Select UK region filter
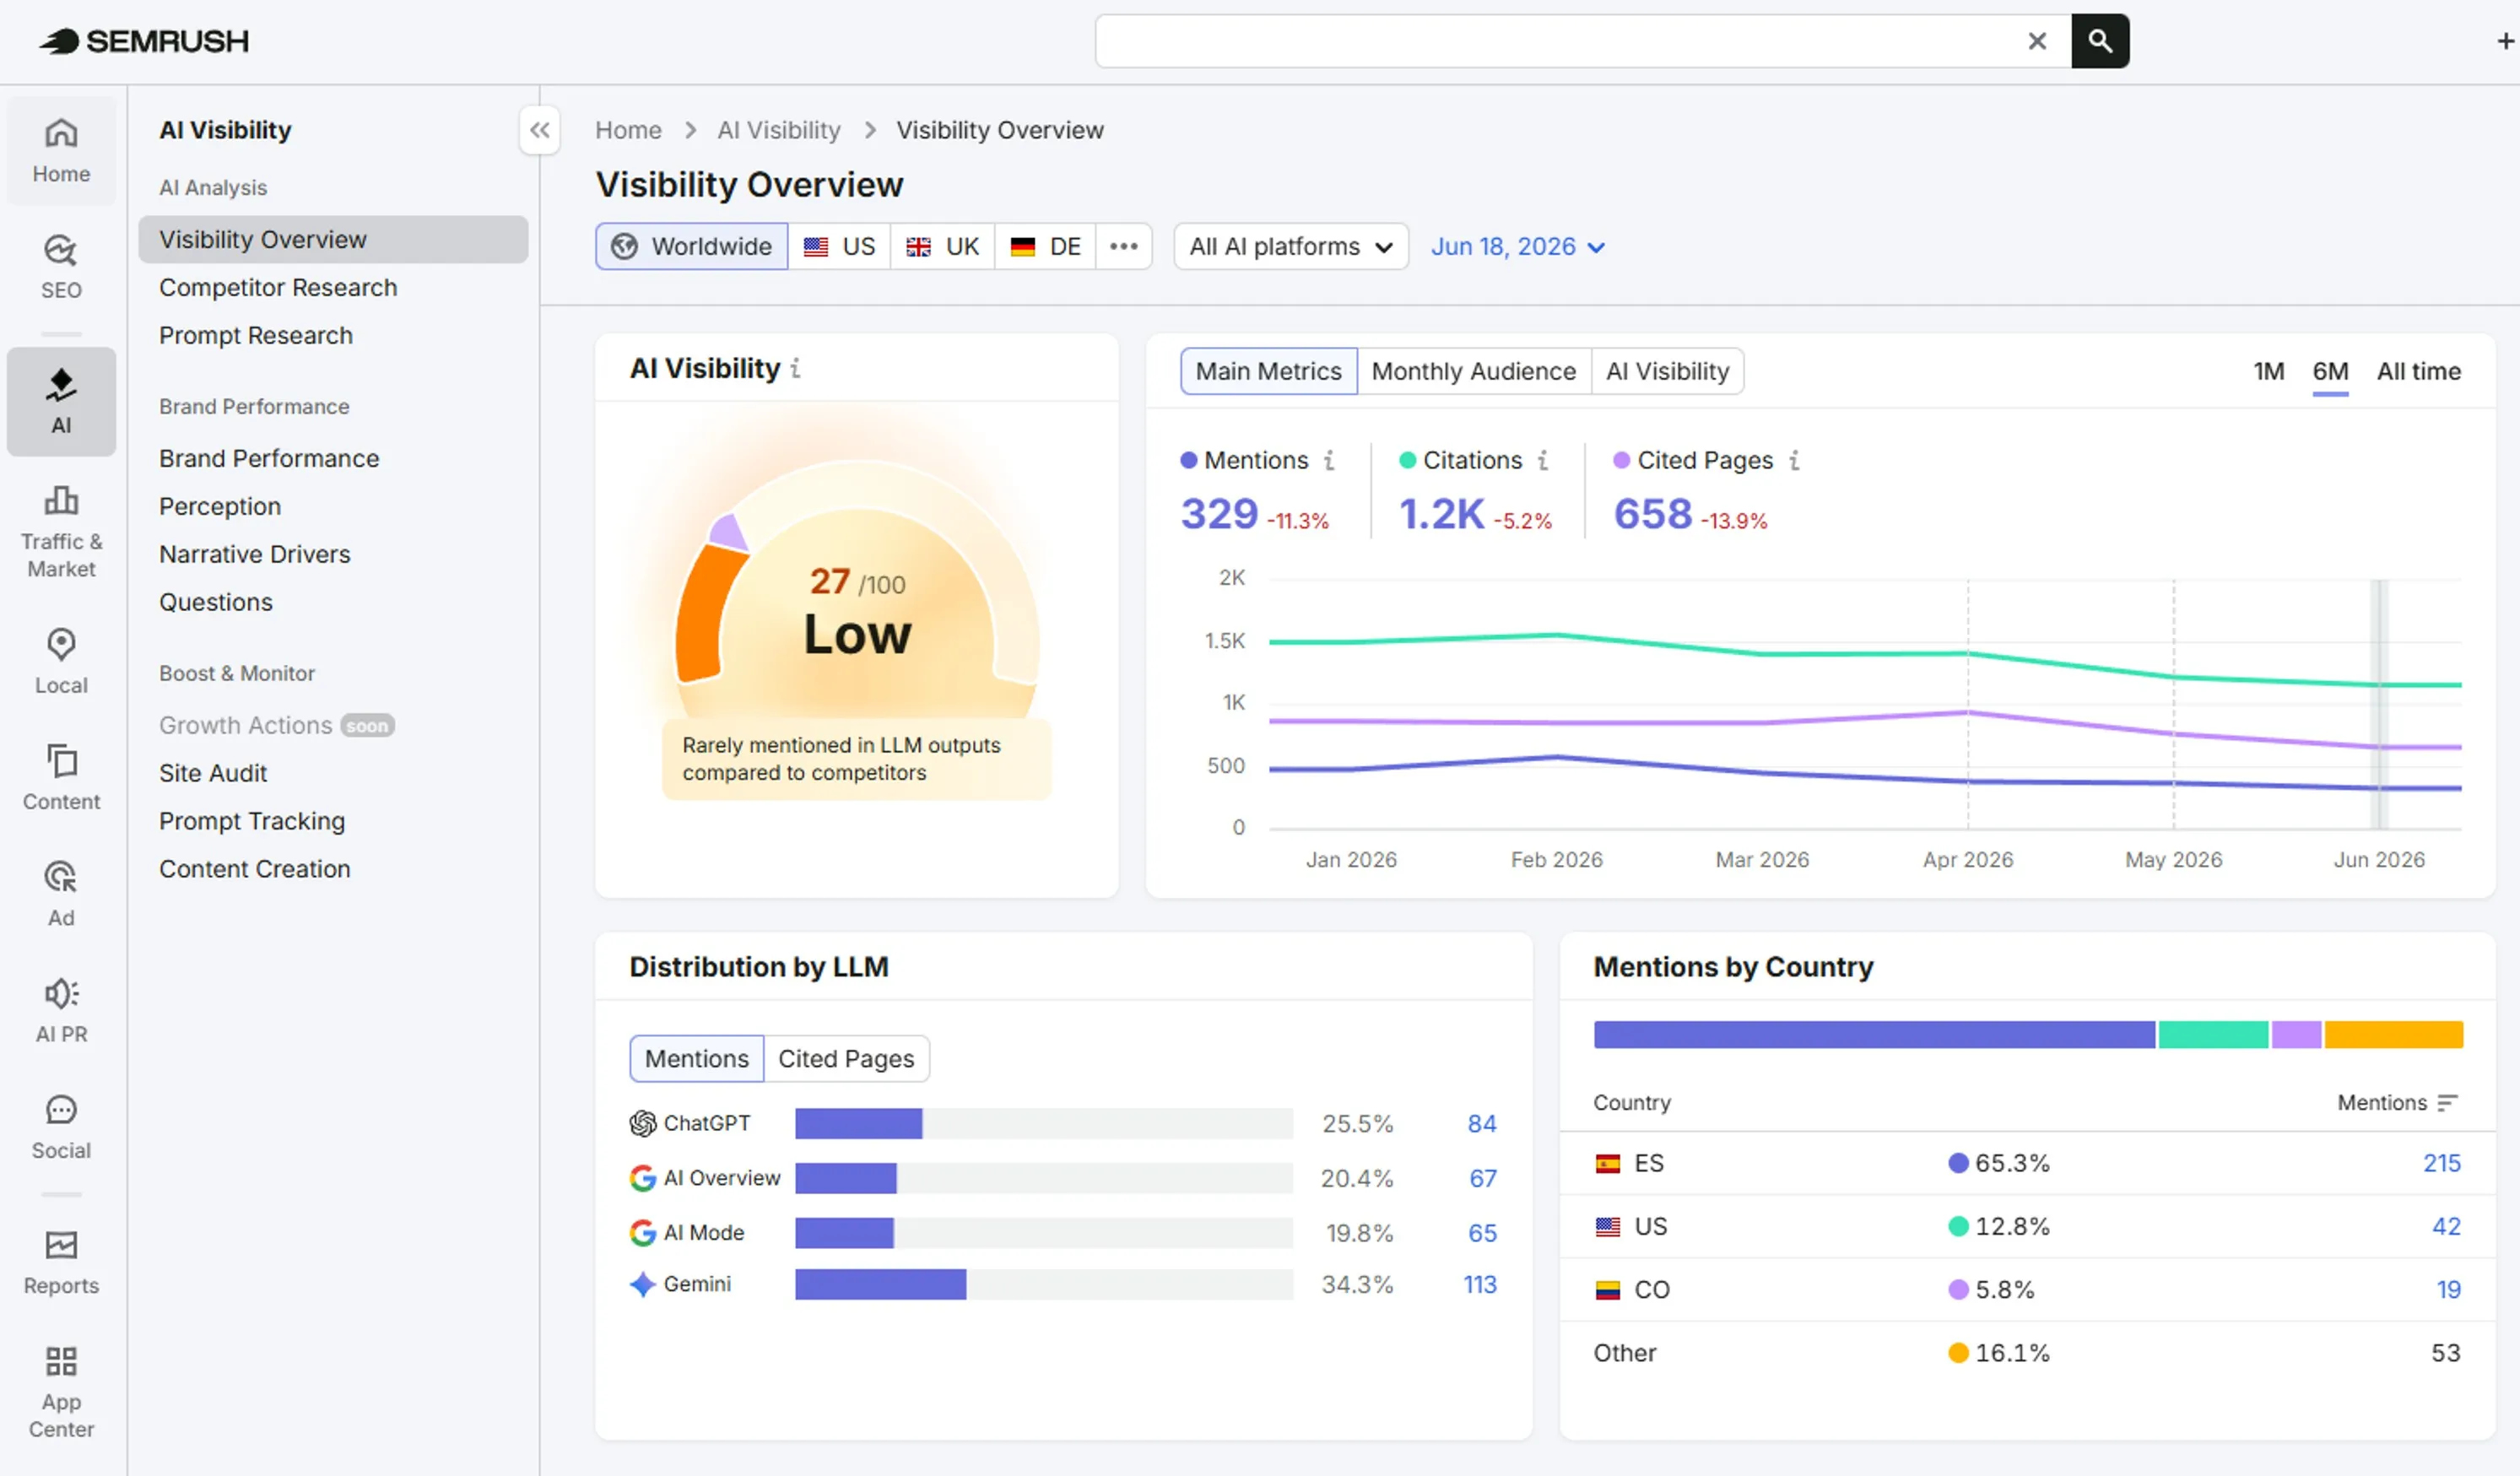 tap(943, 246)
